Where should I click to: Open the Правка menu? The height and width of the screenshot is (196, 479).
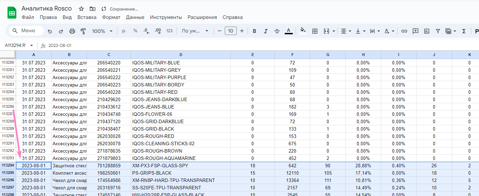click(x=48, y=17)
